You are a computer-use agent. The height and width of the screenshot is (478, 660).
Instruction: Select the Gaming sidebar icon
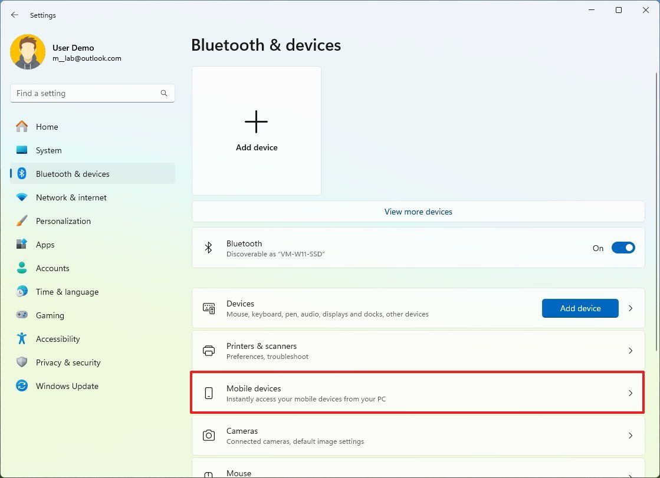(x=22, y=315)
